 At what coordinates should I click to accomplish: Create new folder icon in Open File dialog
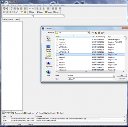tap(99, 33)
